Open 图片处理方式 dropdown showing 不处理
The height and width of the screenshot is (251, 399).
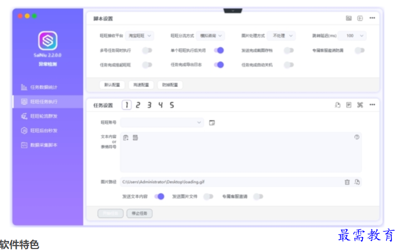click(282, 36)
